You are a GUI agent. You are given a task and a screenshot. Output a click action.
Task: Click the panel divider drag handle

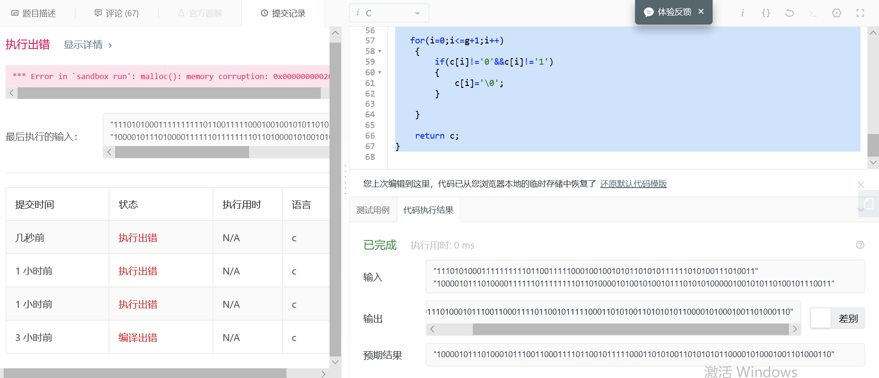click(x=345, y=180)
